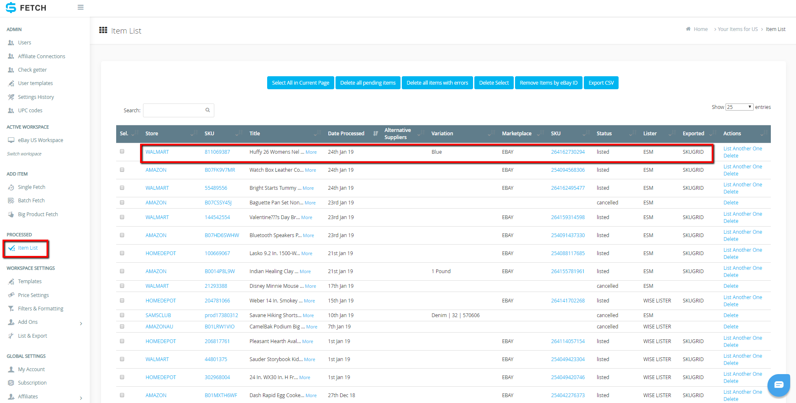Click the Settings History icon
The height and width of the screenshot is (403, 796).
[11, 97]
